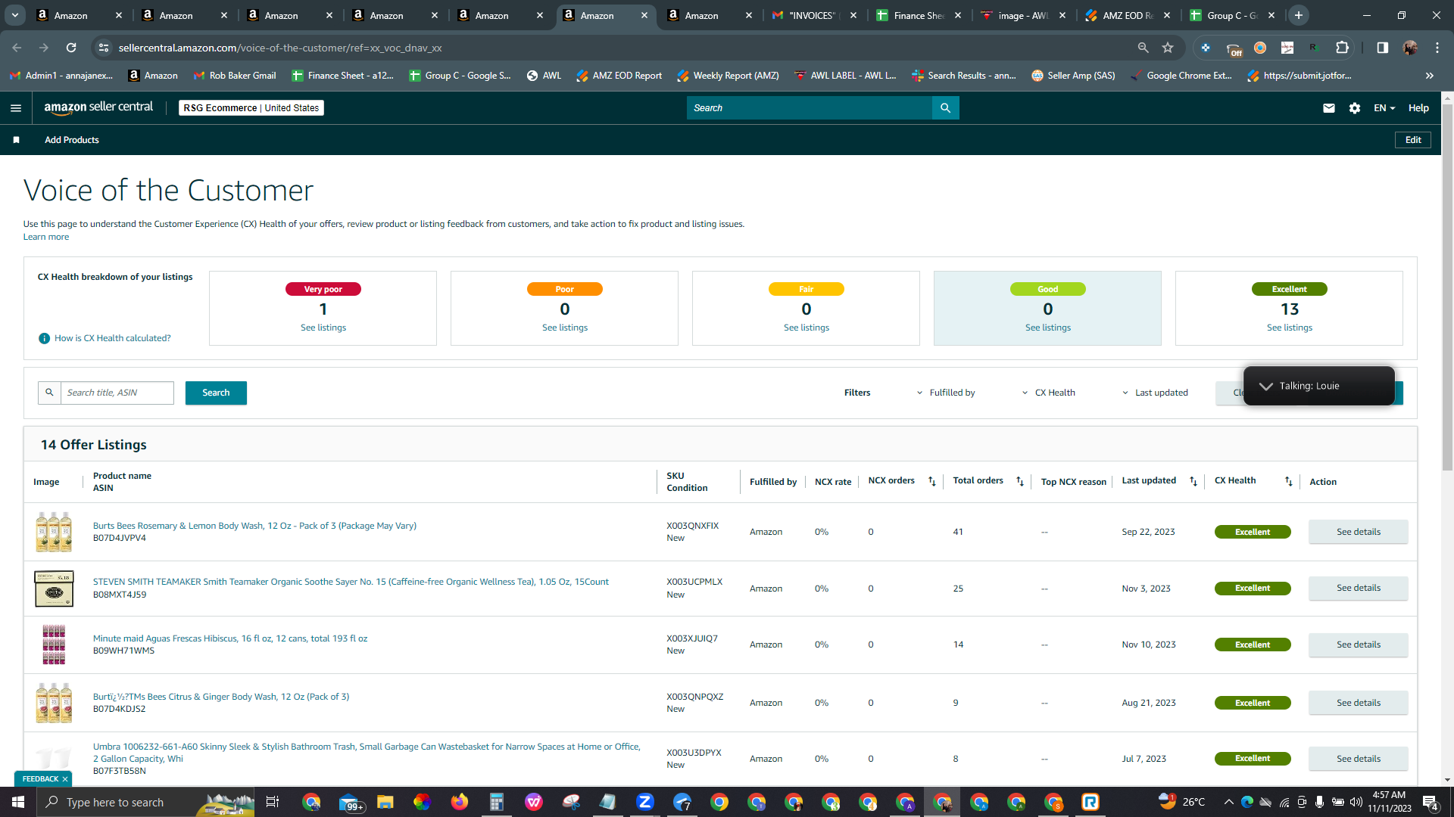Open See listings under Very poor
1454x817 pixels.
click(x=323, y=328)
